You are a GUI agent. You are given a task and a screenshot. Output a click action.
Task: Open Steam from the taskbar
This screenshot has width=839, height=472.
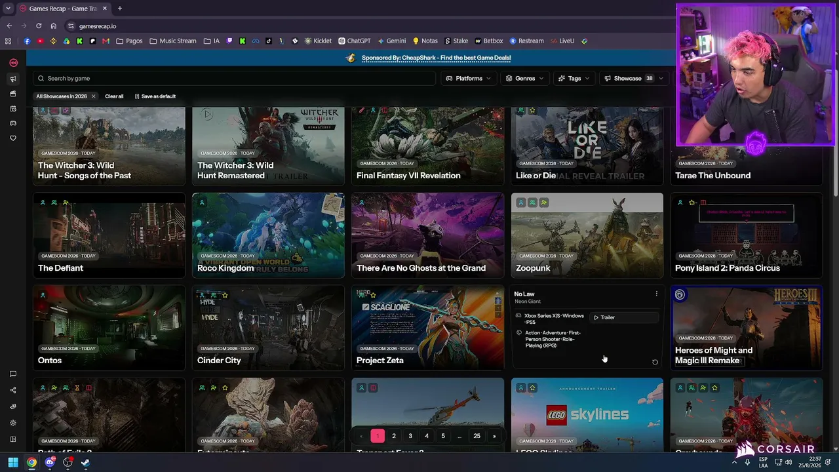pyautogui.click(x=86, y=462)
